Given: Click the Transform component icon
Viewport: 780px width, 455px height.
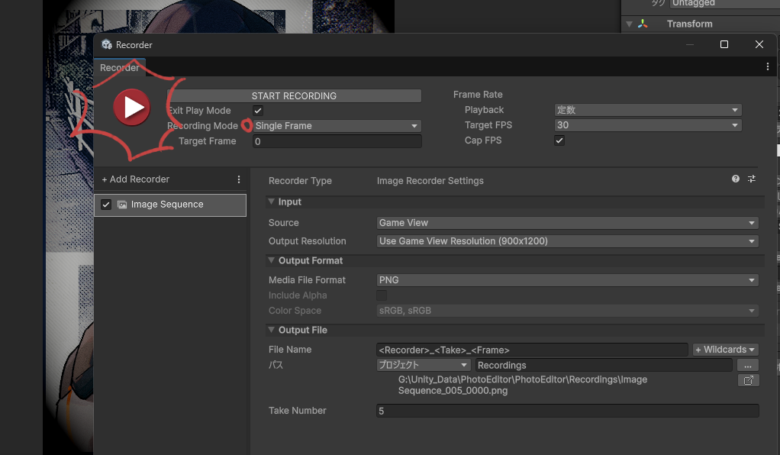Looking at the screenshot, I should pyautogui.click(x=643, y=24).
